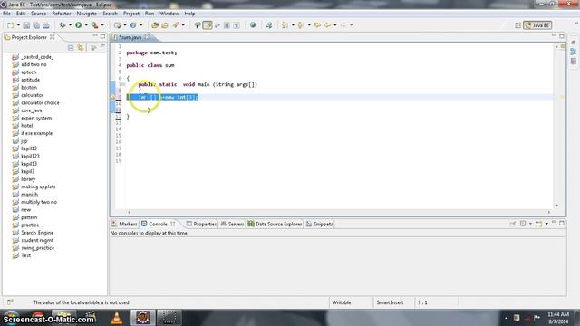Open the Open Console dropdown arrow
The height and width of the screenshot is (326, 580).
[546, 224]
